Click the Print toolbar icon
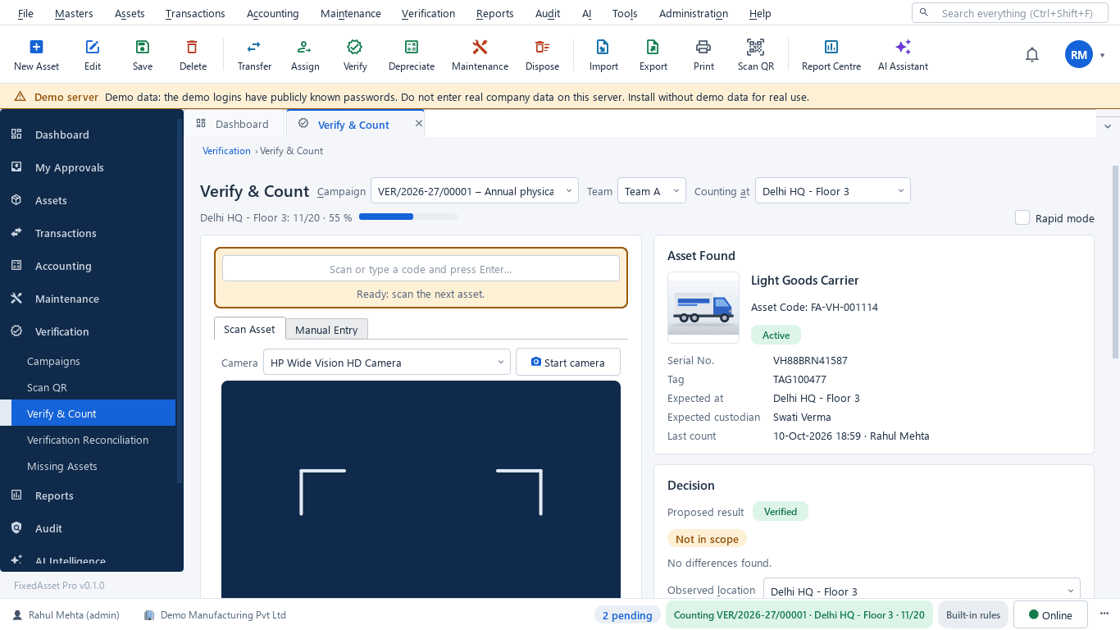 point(703,47)
